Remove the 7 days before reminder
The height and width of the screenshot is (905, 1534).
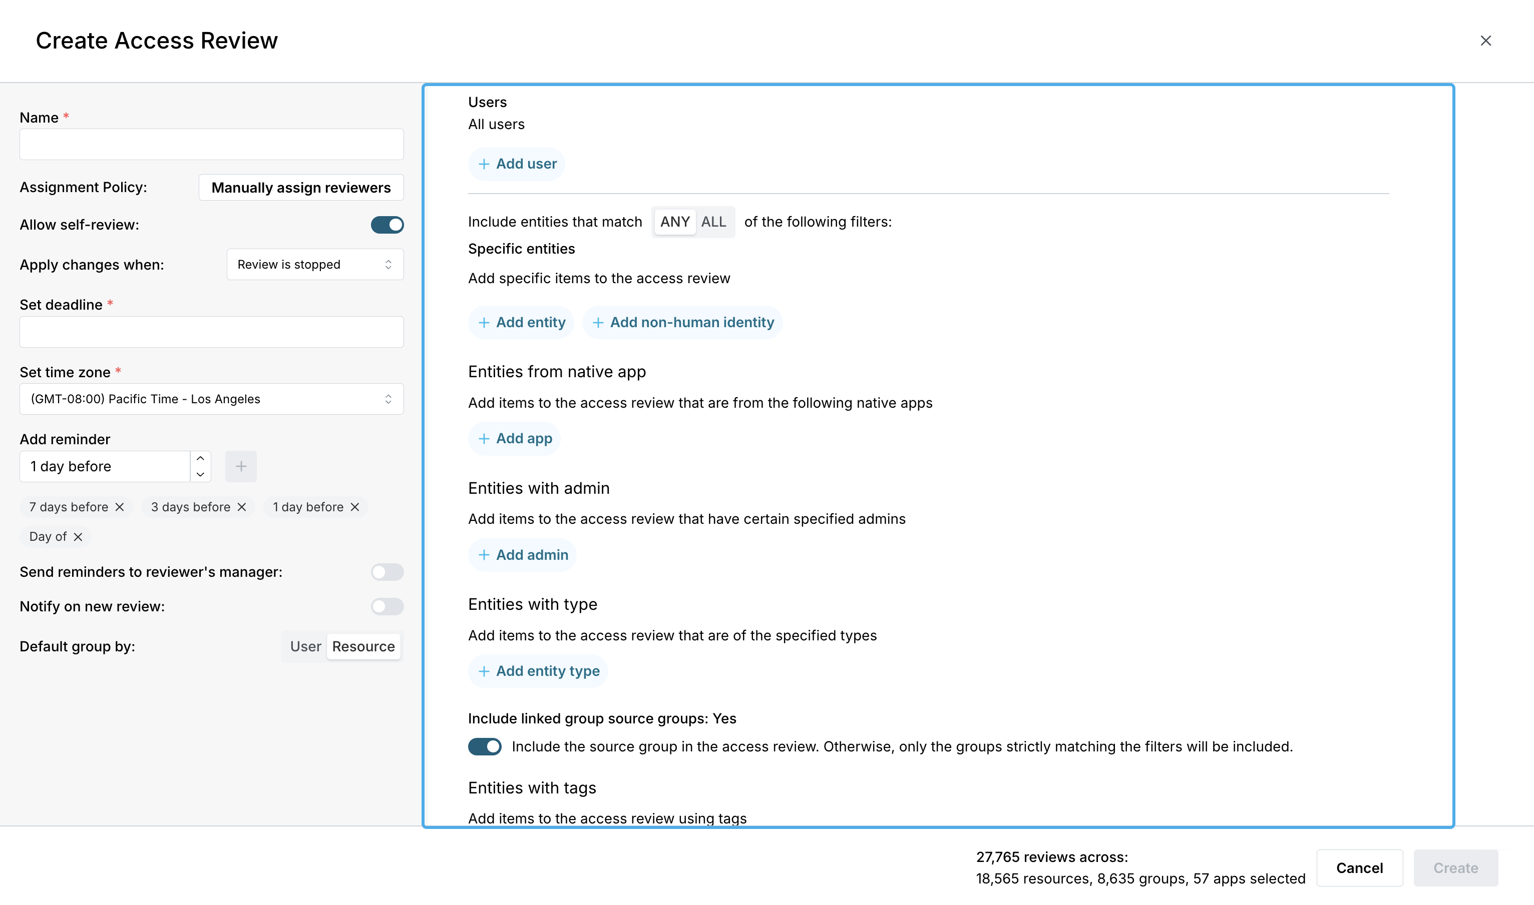120,507
